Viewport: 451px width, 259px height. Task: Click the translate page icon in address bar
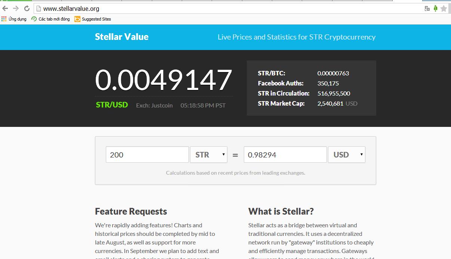(x=427, y=8)
